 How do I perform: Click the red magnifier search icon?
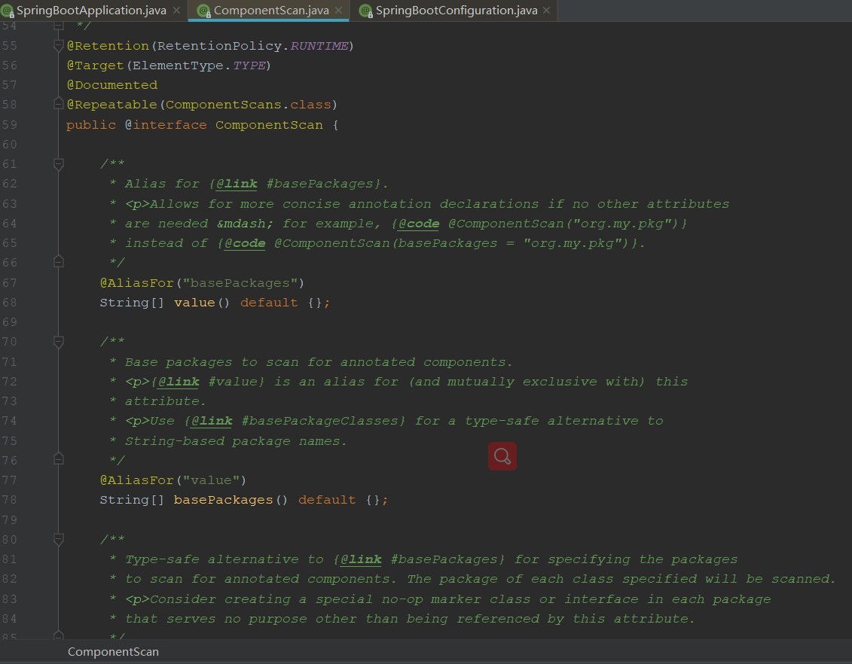tap(502, 457)
